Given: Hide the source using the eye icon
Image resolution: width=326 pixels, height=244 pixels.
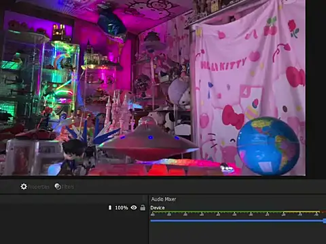Looking at the screenshot, I should [134, 207].
